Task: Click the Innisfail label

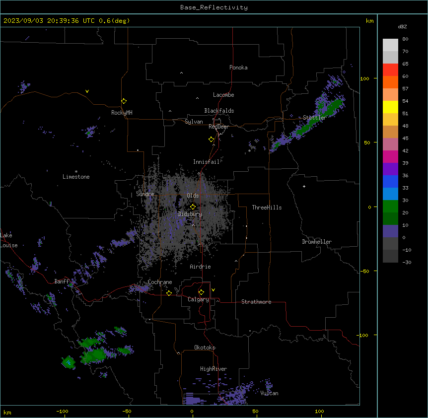Action: click(207, 162)
